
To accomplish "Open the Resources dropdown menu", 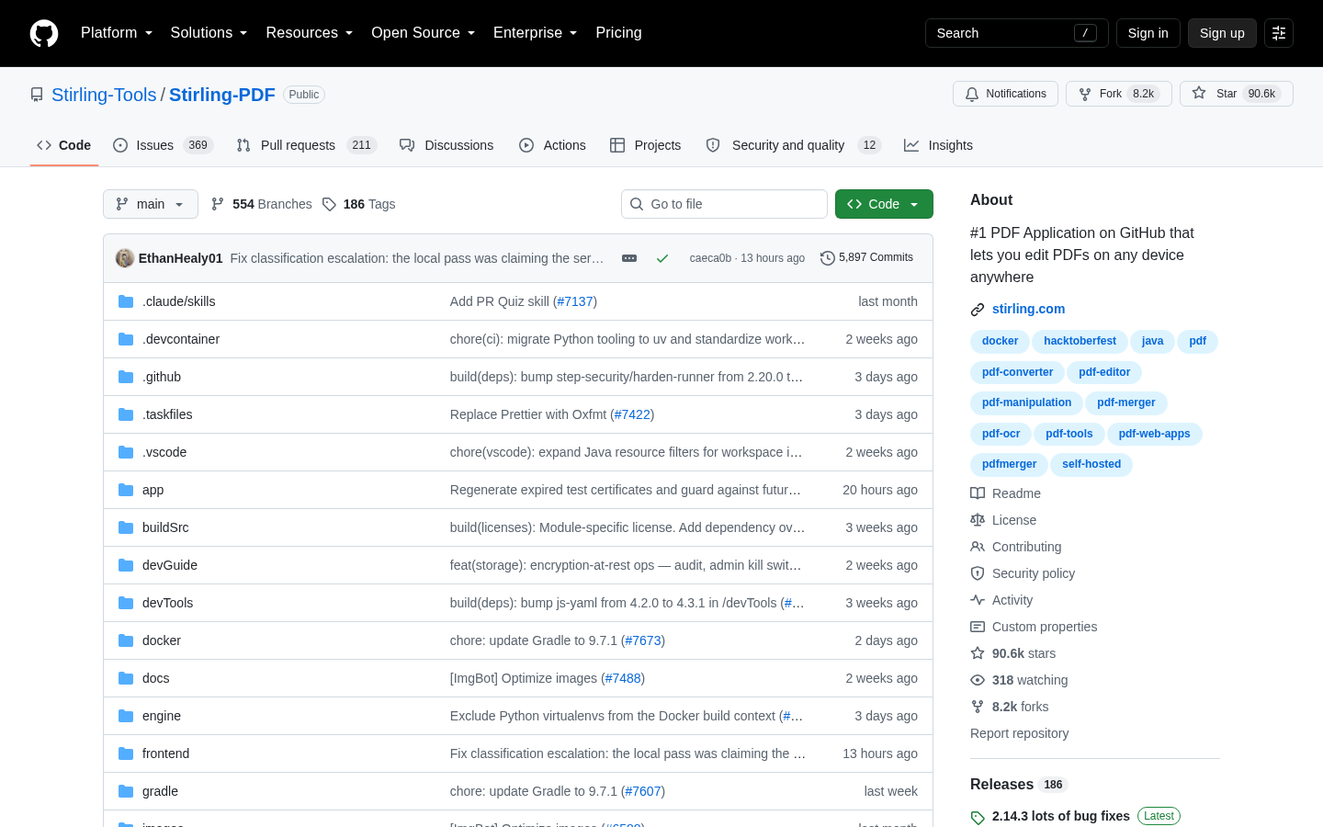I will tap(310, 33).
